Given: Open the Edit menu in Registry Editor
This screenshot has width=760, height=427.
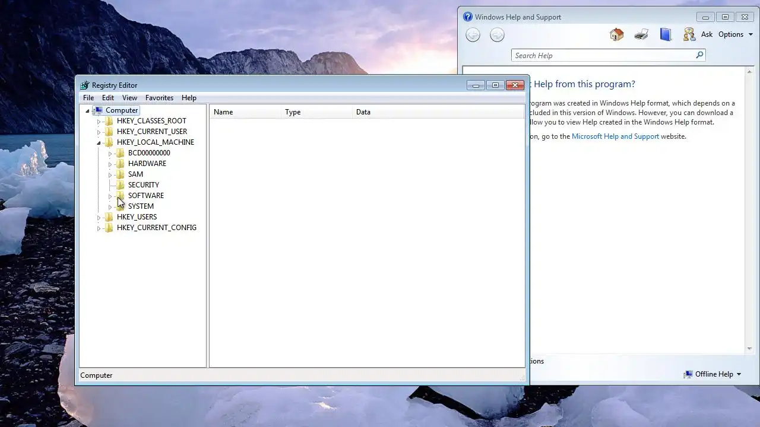Looking at the screenshot, I should coord(107,98).
